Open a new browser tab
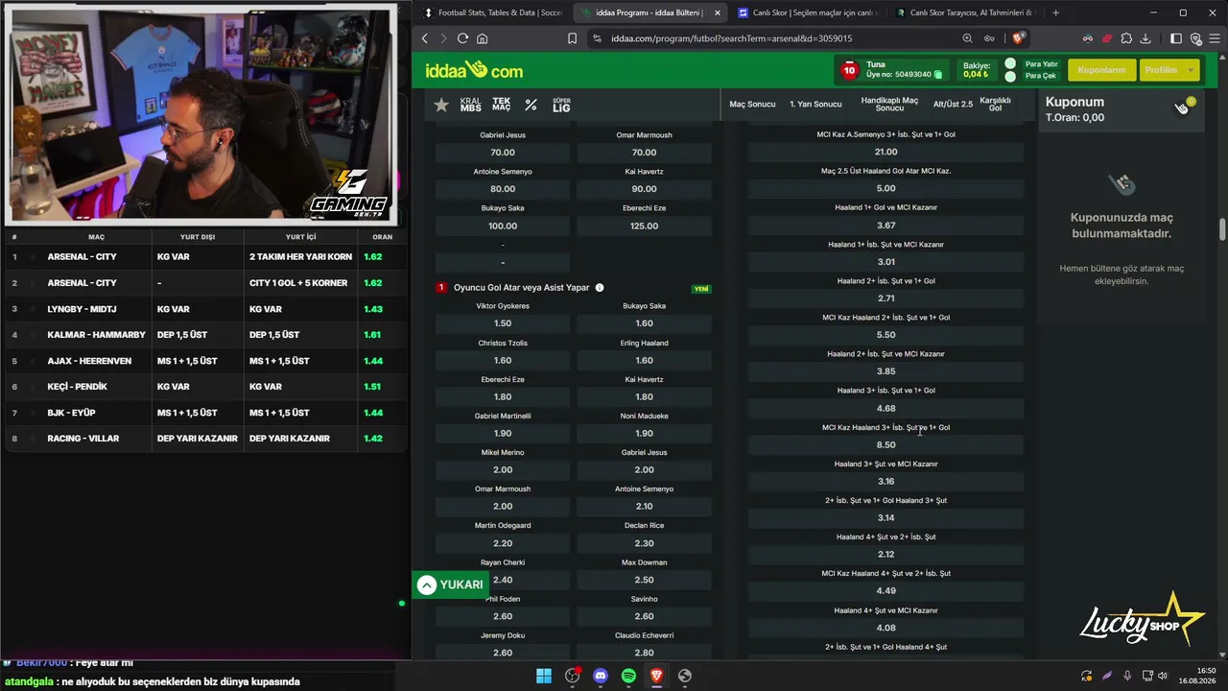1228x691 pixels. coord(1055,12)
